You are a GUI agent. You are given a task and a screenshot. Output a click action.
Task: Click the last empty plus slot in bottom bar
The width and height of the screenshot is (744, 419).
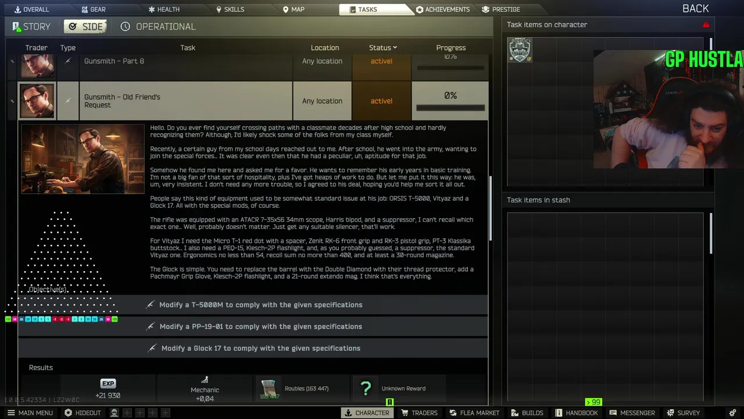[x=165, y=413]
